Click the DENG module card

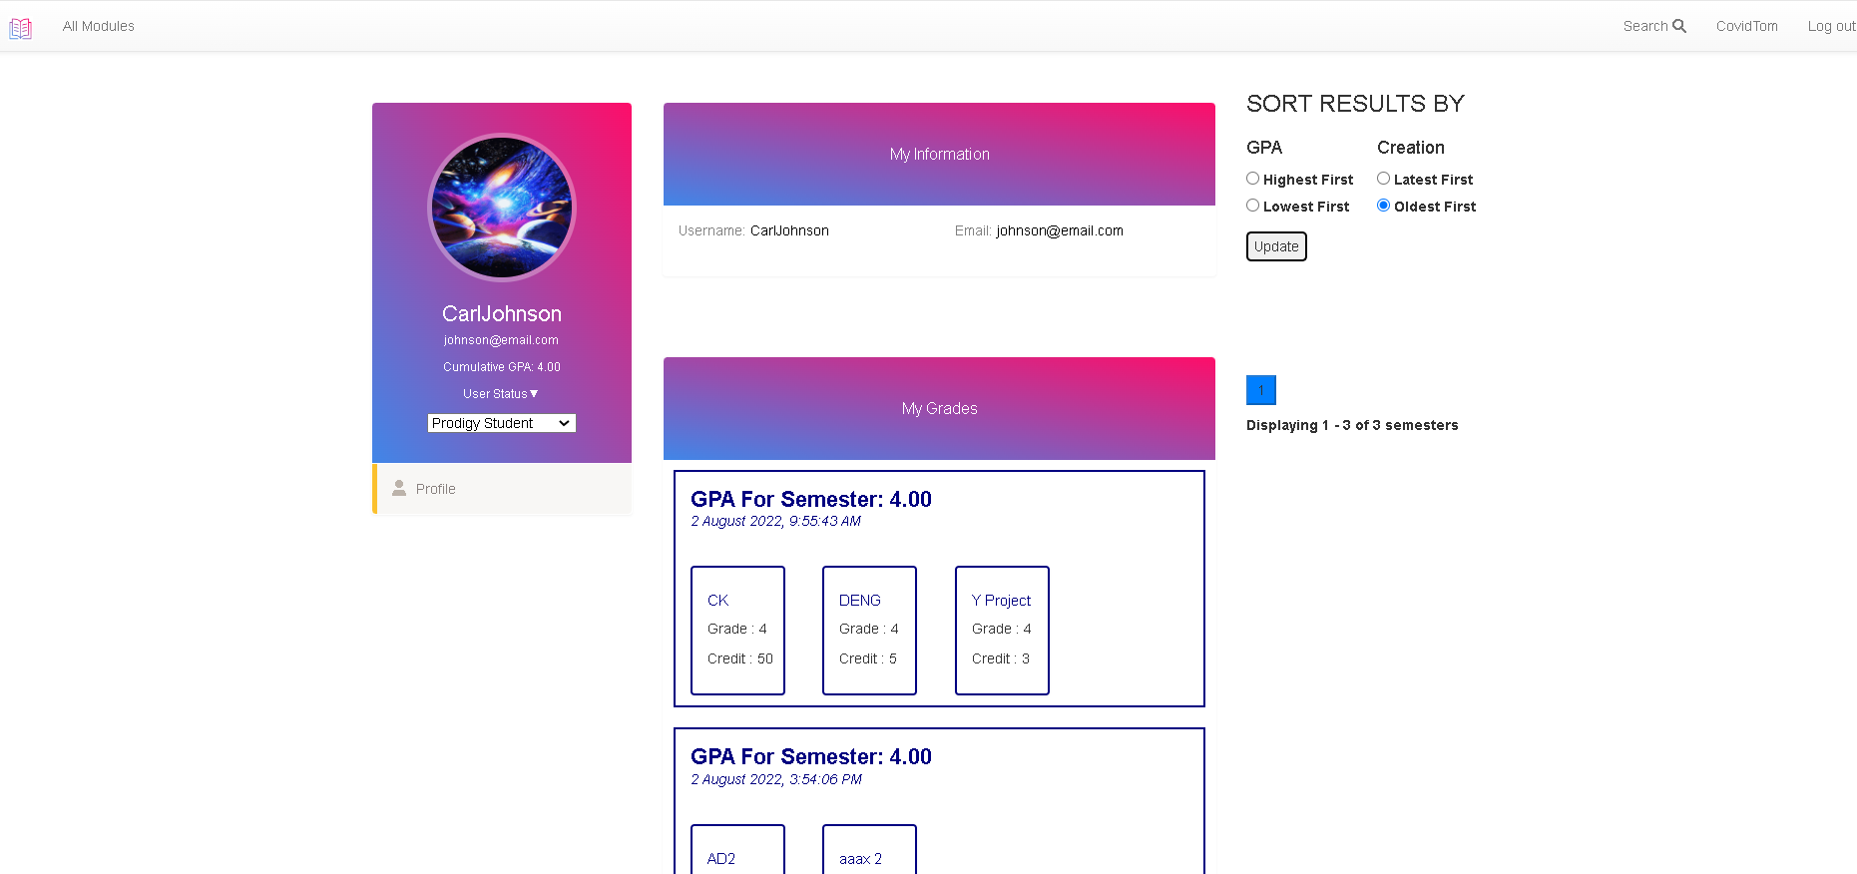click(x=869, y=631)
